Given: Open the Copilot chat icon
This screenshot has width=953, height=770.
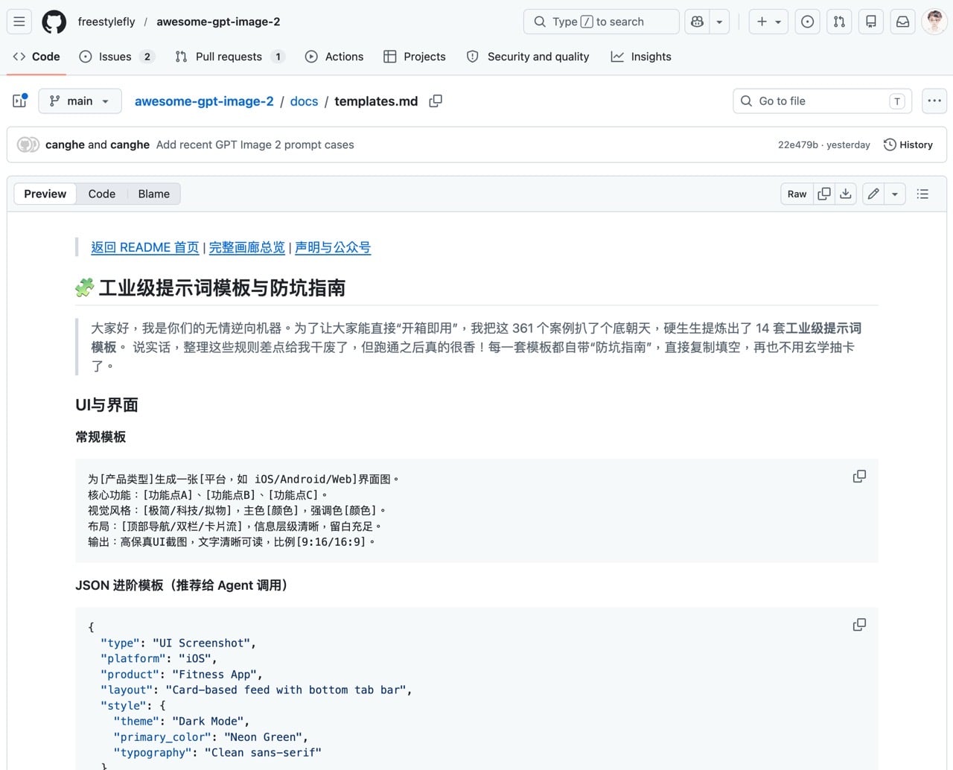Looking at the screenshot, I should click(x=698, y=22).
